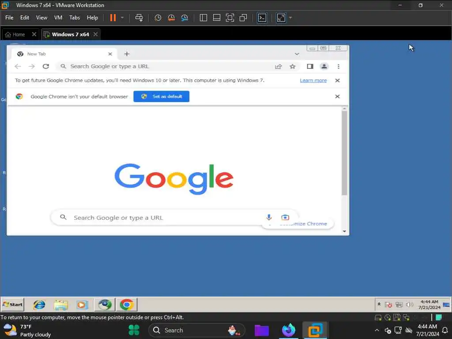
Task: Open Windows Explorer from Windows 7 taskbar
Action: tap(61, 305)
